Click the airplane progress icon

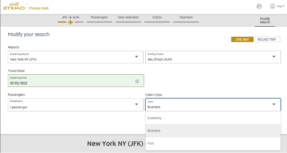pyautogui.click(x=71, y=22)
